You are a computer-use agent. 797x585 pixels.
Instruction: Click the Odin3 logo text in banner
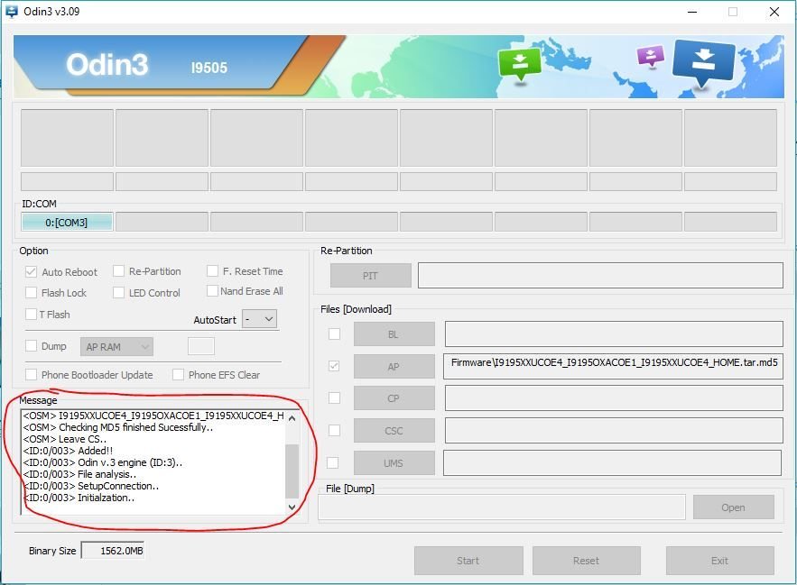(107, 65)
